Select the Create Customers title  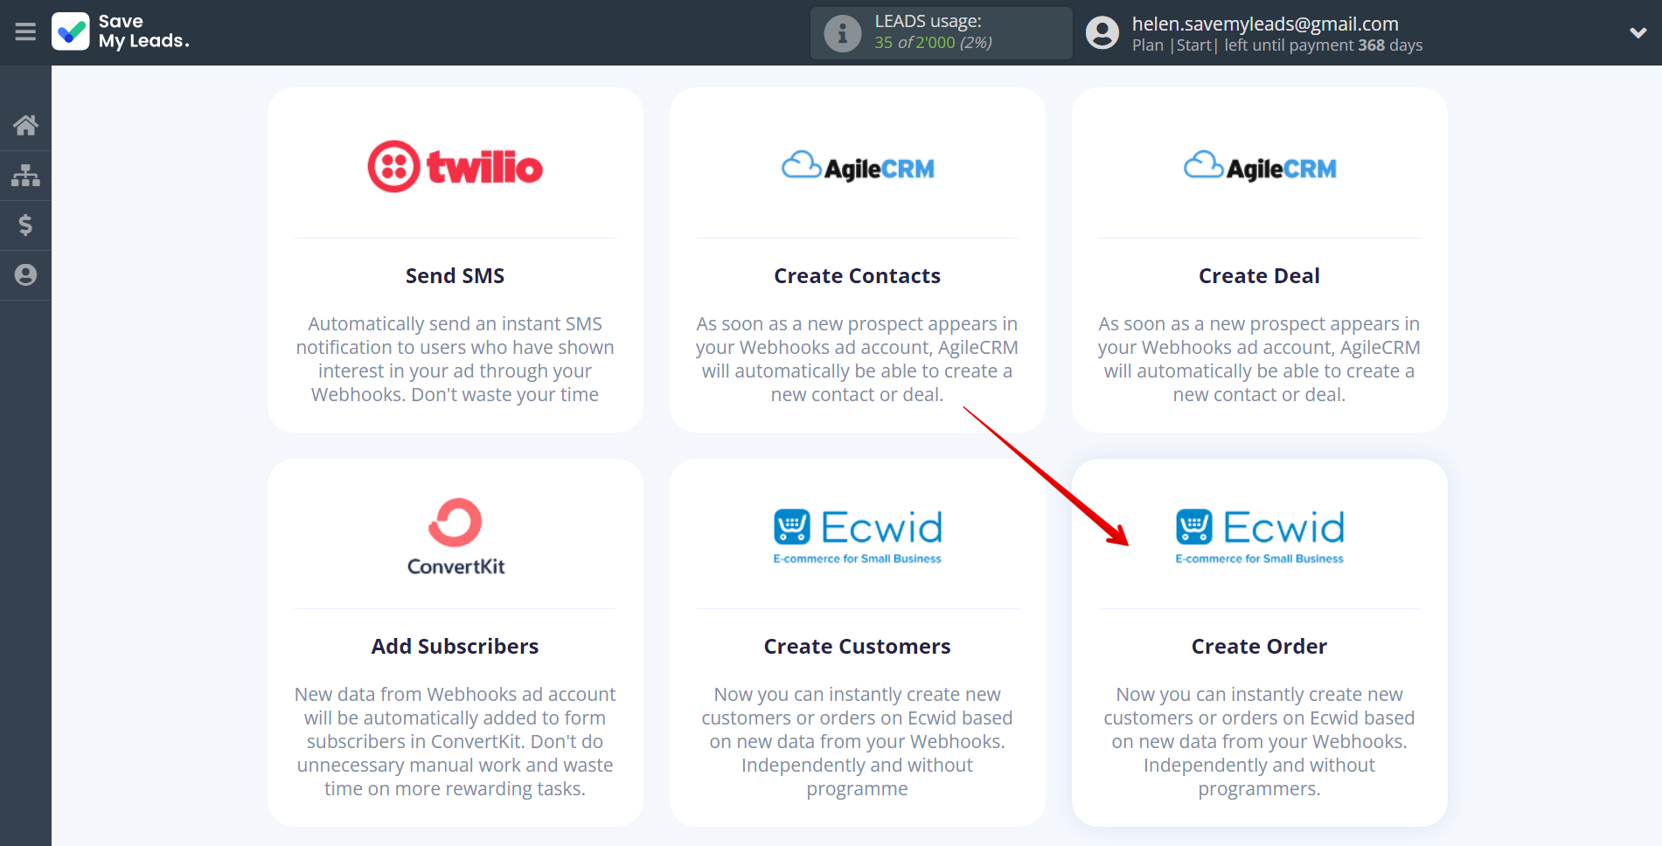pos(857,647)
